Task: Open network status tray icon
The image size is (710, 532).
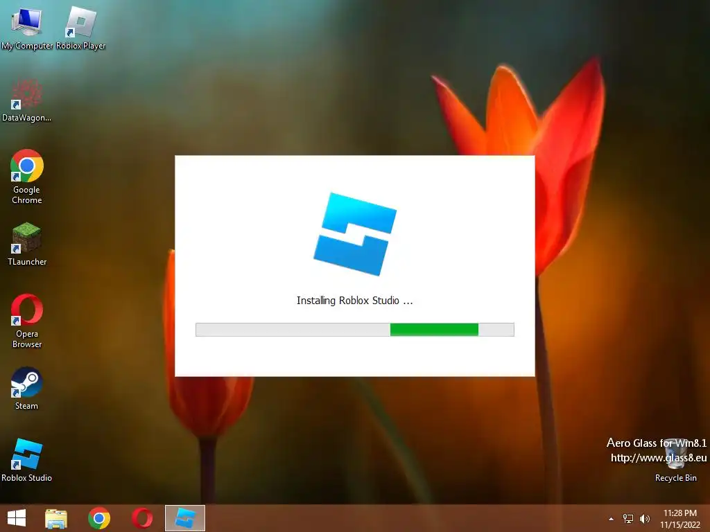Action: click(x=628, y=519)
